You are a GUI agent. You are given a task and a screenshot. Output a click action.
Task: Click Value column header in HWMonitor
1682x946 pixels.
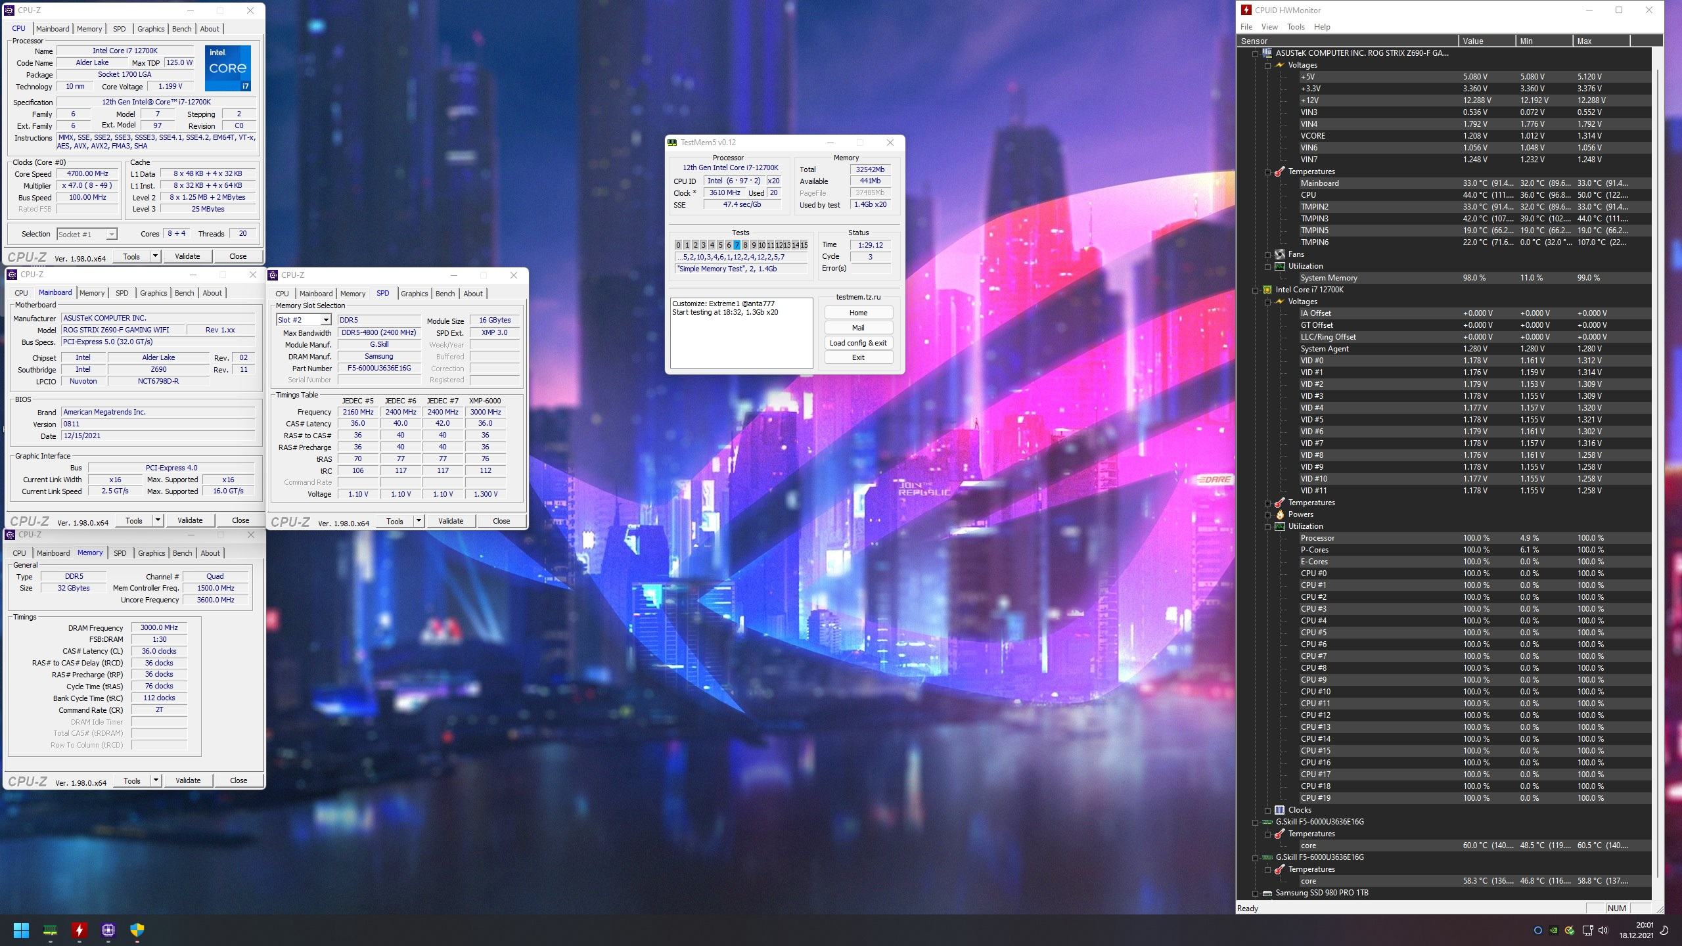click(x=1487, y=41)
